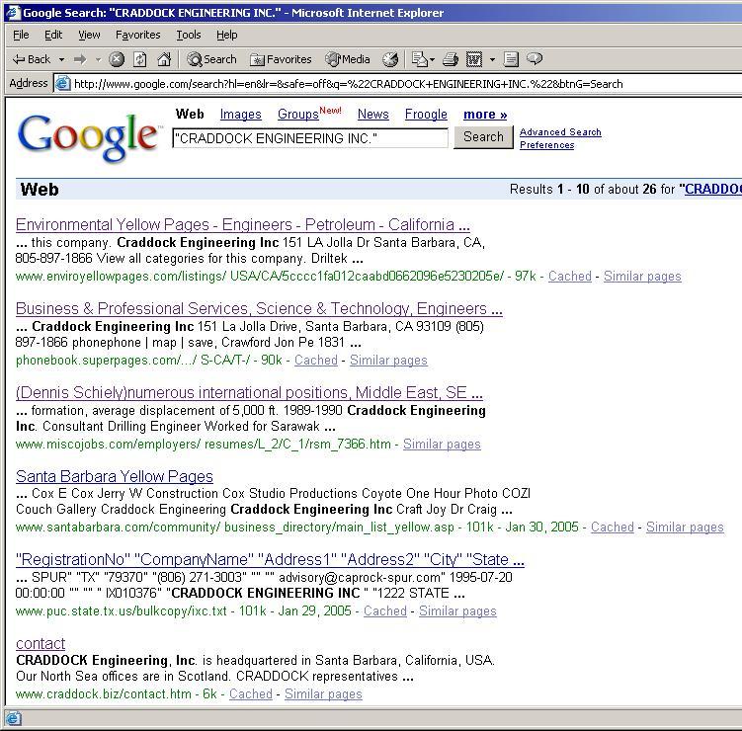Viewport: 742px width, 731px height.
Task: Open the 'contact' result link
Action: [x=41, y=643]
